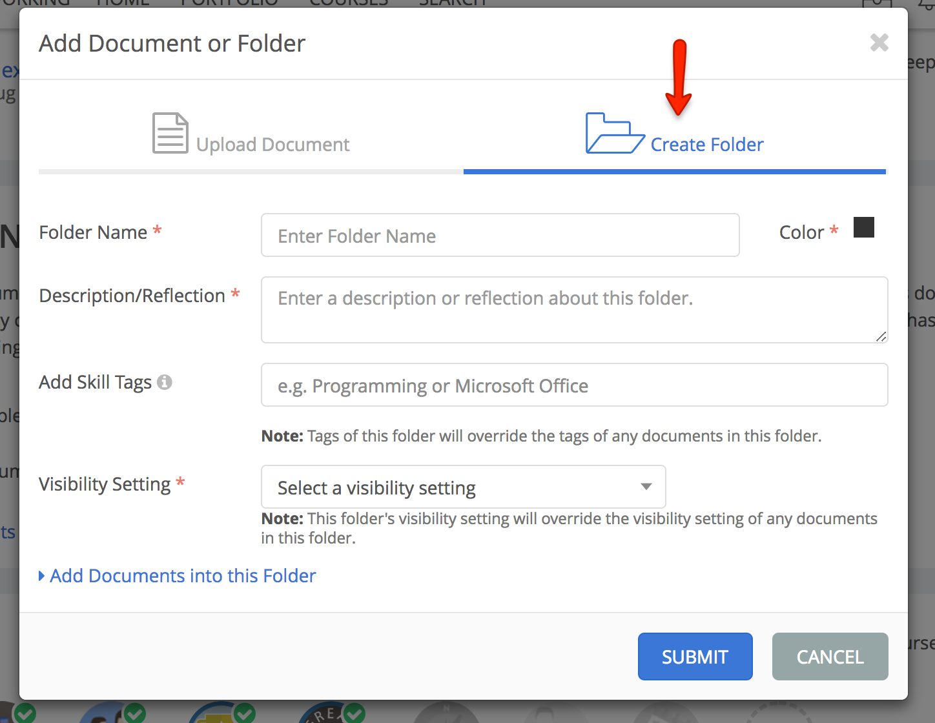
Task: Grab the description textarea resize handle
Action: (x=881, y=336)
